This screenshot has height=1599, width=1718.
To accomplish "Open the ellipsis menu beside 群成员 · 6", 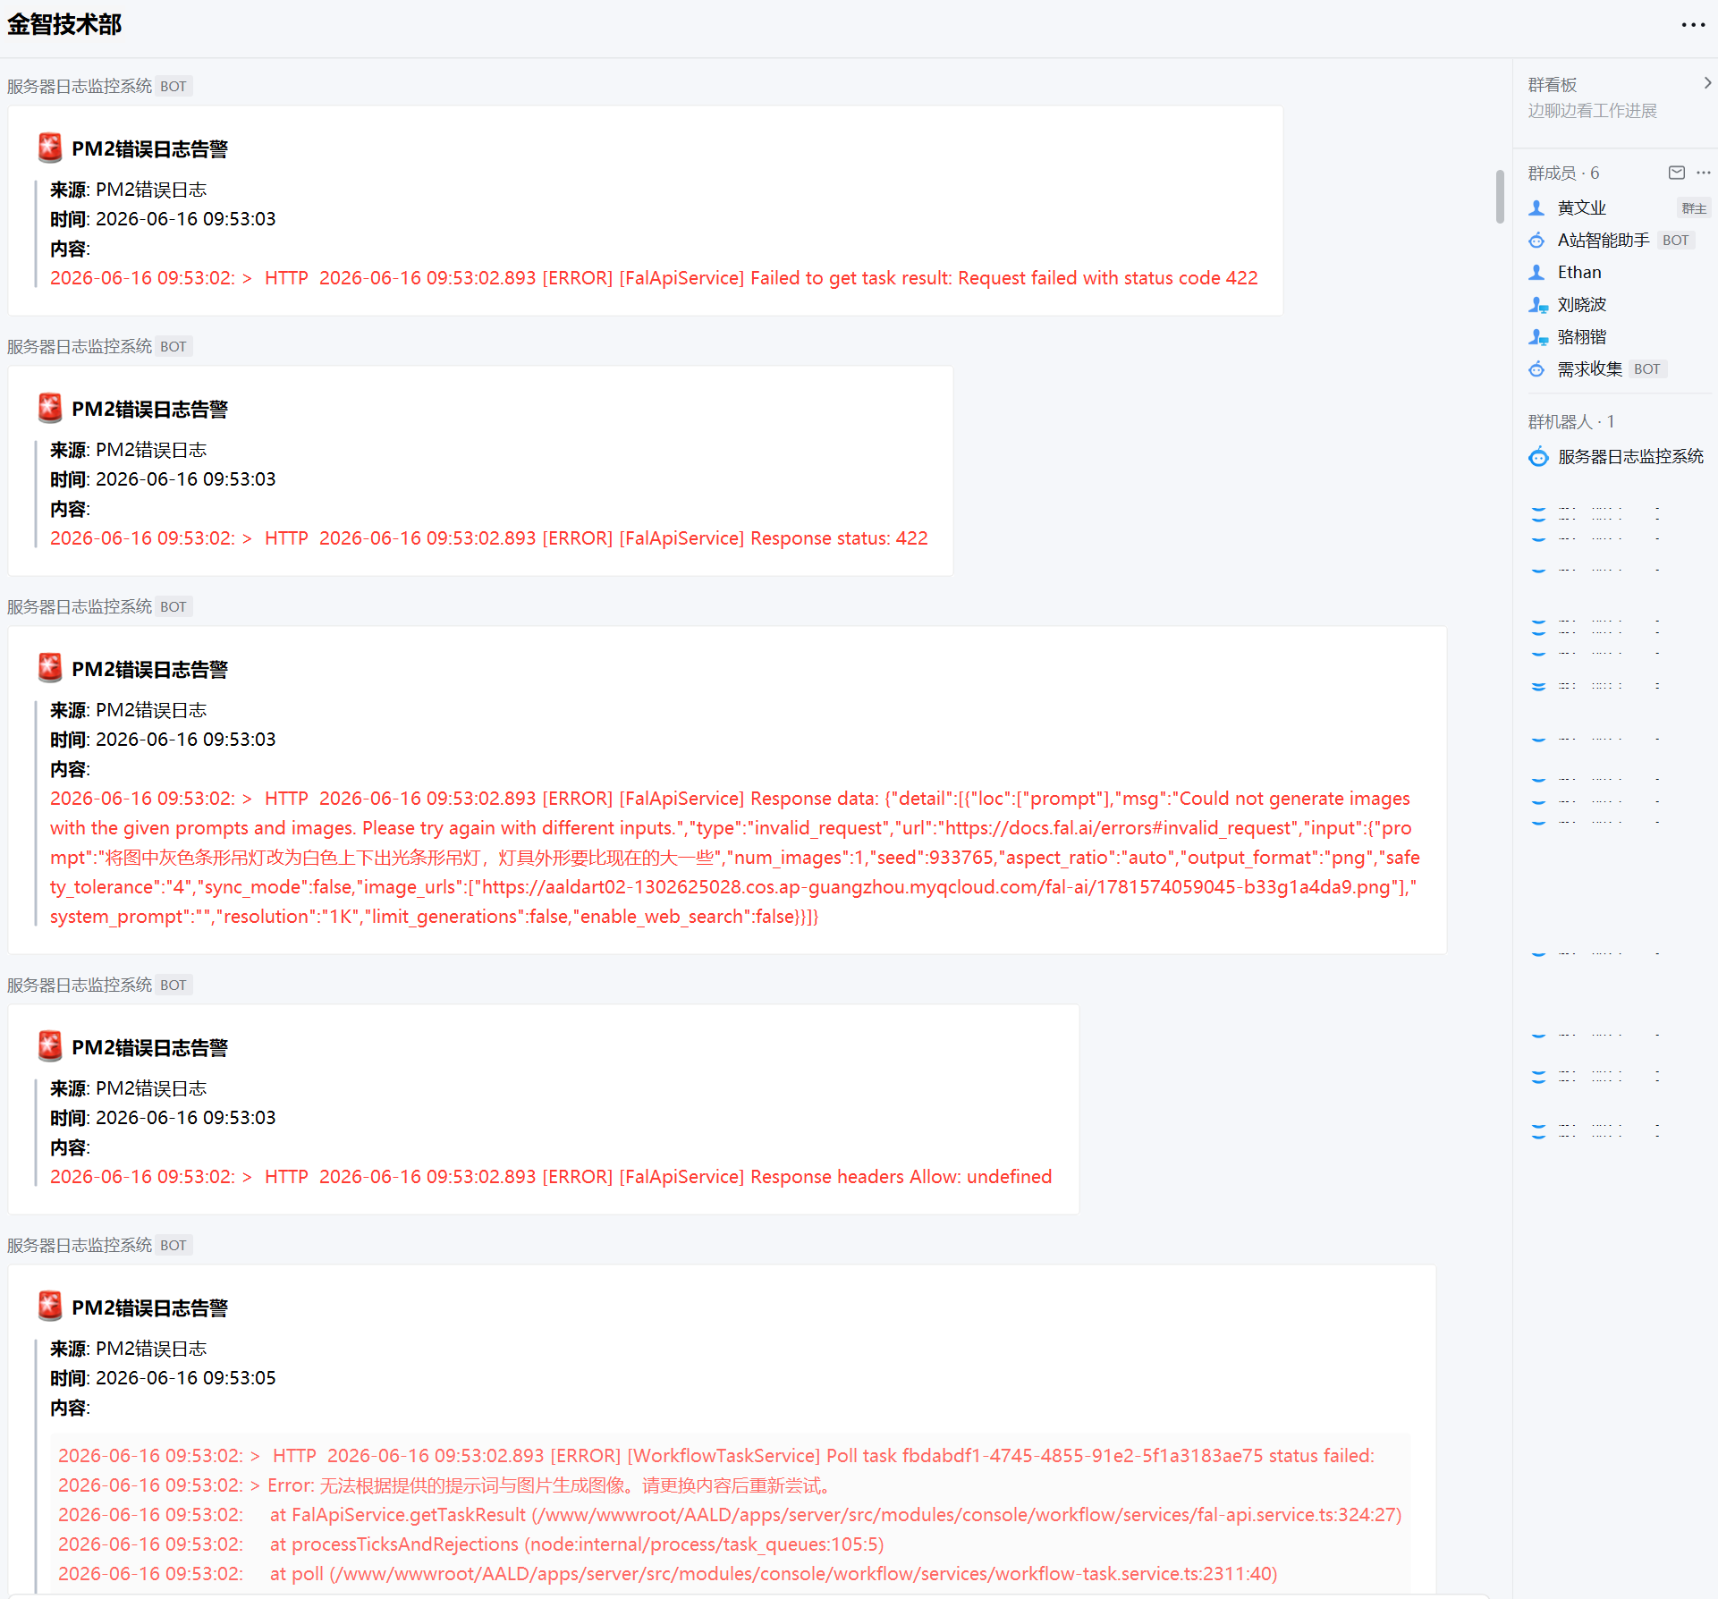I will (1704, 173).
